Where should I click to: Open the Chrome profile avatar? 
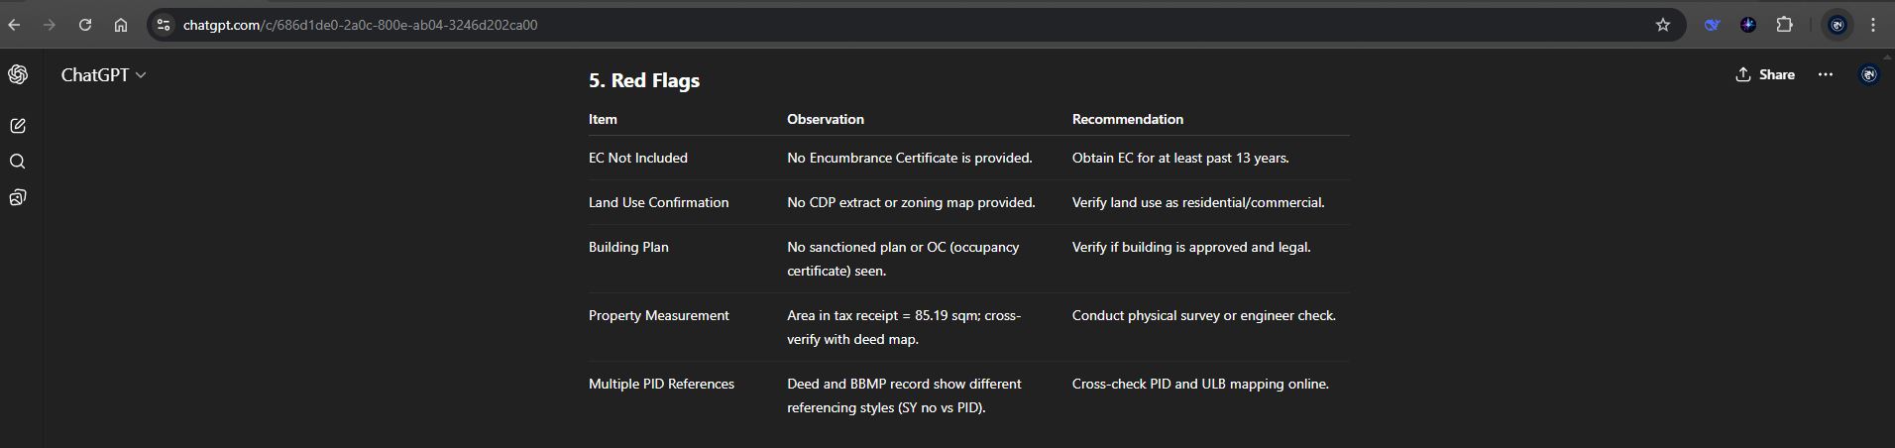[x=1838, y=25]
